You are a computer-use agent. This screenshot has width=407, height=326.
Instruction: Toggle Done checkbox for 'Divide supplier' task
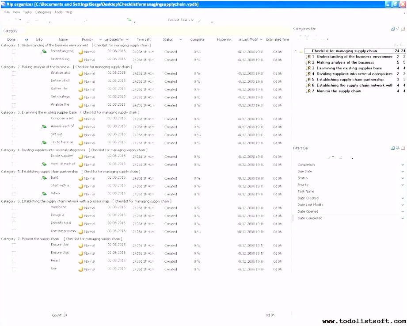point(14,157)
